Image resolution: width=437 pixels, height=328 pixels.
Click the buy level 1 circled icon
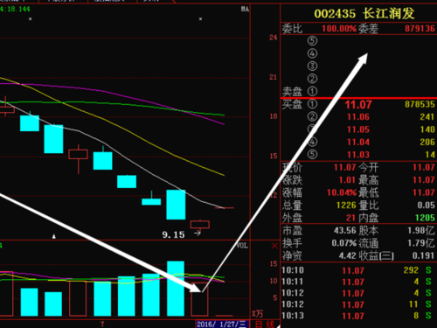pos(312,104)
